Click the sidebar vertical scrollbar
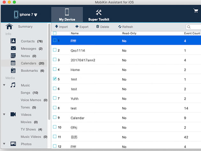 point(49,72)
